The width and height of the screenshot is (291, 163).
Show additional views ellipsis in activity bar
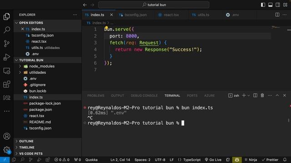tap(7, 111)
